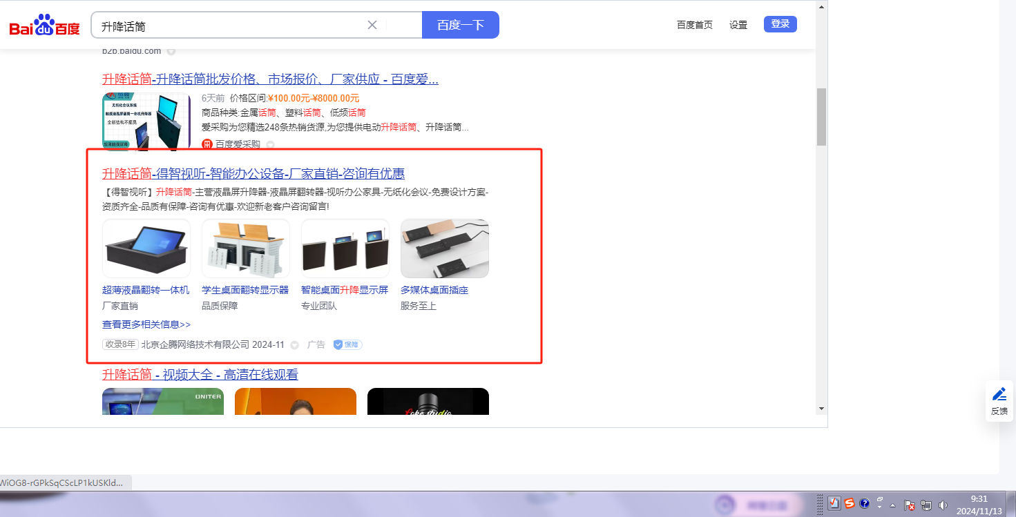Click 查看更多相关信息>> link
This screenshot has width=1016, height=517.
[146, 324]
